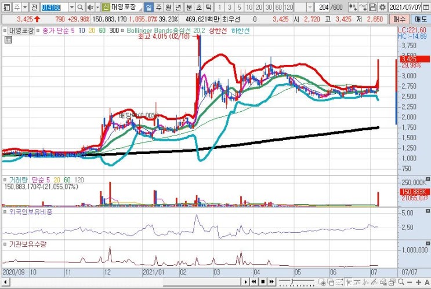The image size is (431, 289).
Task: Toggle the 종가 단순 moving average checkbox
Action: tap(38, 31)
